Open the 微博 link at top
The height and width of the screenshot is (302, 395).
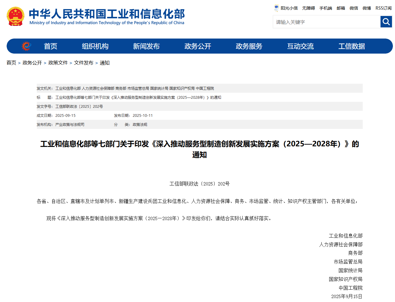367,8
